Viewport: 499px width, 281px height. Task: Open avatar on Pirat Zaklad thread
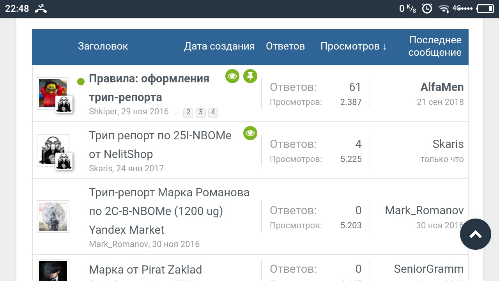click(53, 270)
